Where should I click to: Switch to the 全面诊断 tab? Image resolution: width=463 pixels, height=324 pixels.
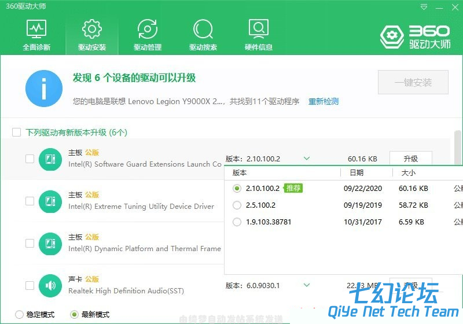(x=36, y=35)
